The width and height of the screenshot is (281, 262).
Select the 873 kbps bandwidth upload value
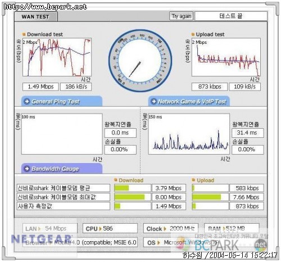(247, 206)
